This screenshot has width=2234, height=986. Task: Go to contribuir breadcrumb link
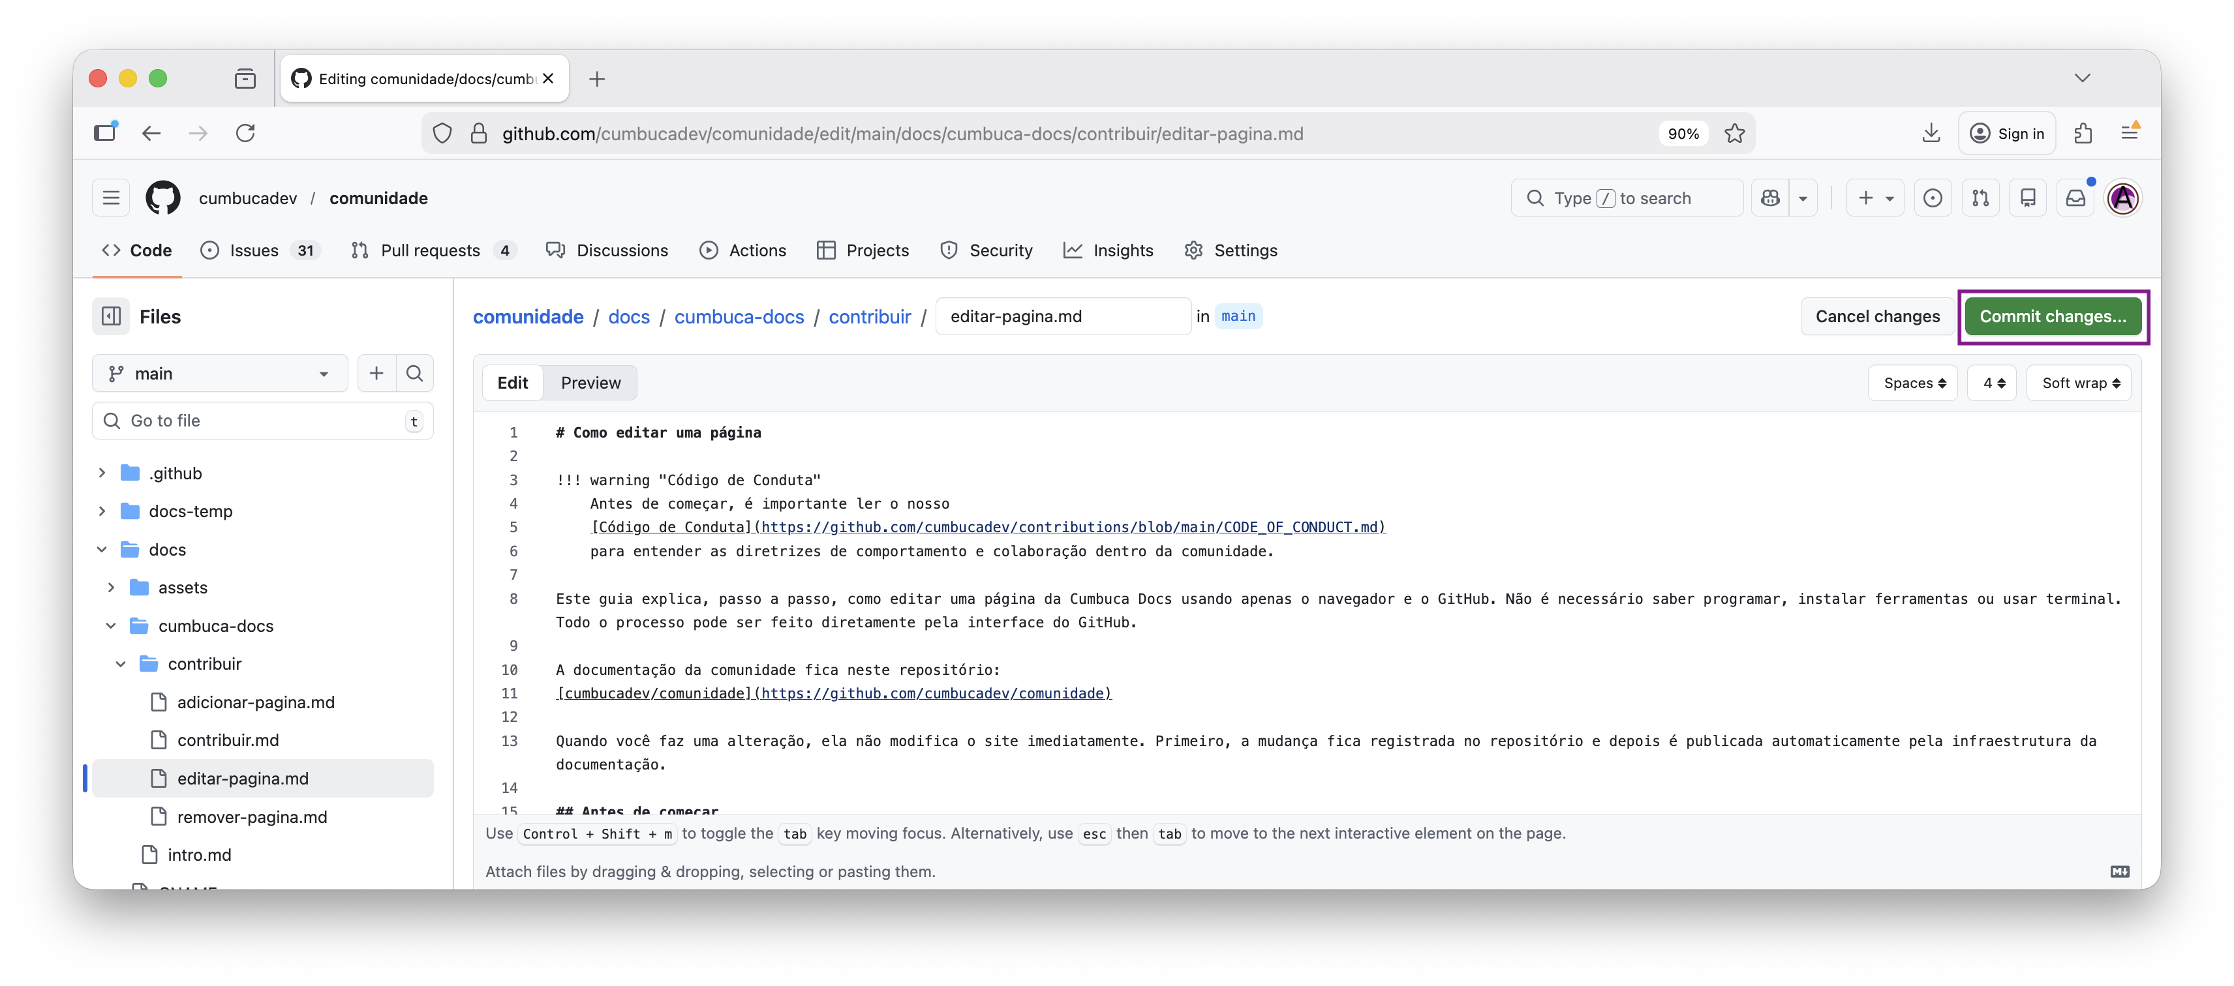coord(870,316)
